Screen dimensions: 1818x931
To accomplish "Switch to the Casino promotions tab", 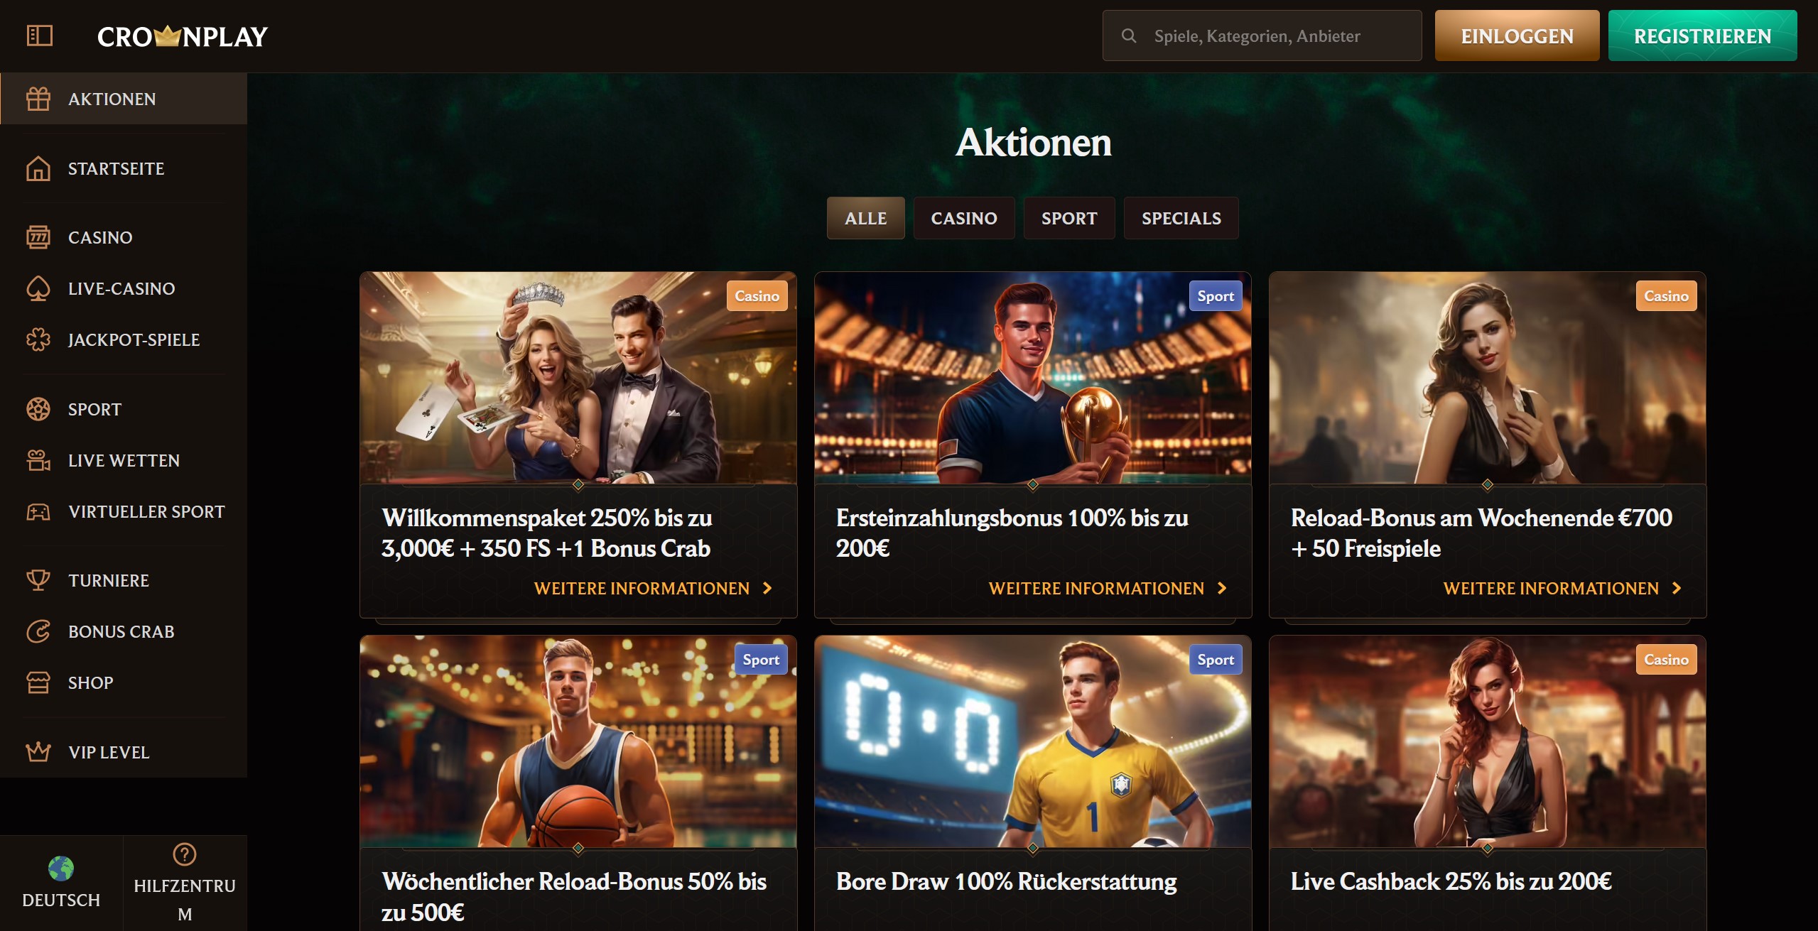I will click(x=964, y=218).
